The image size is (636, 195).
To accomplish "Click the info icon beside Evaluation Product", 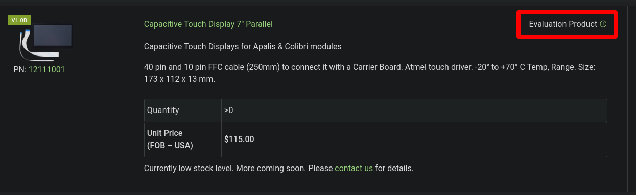I will [603, 24].
